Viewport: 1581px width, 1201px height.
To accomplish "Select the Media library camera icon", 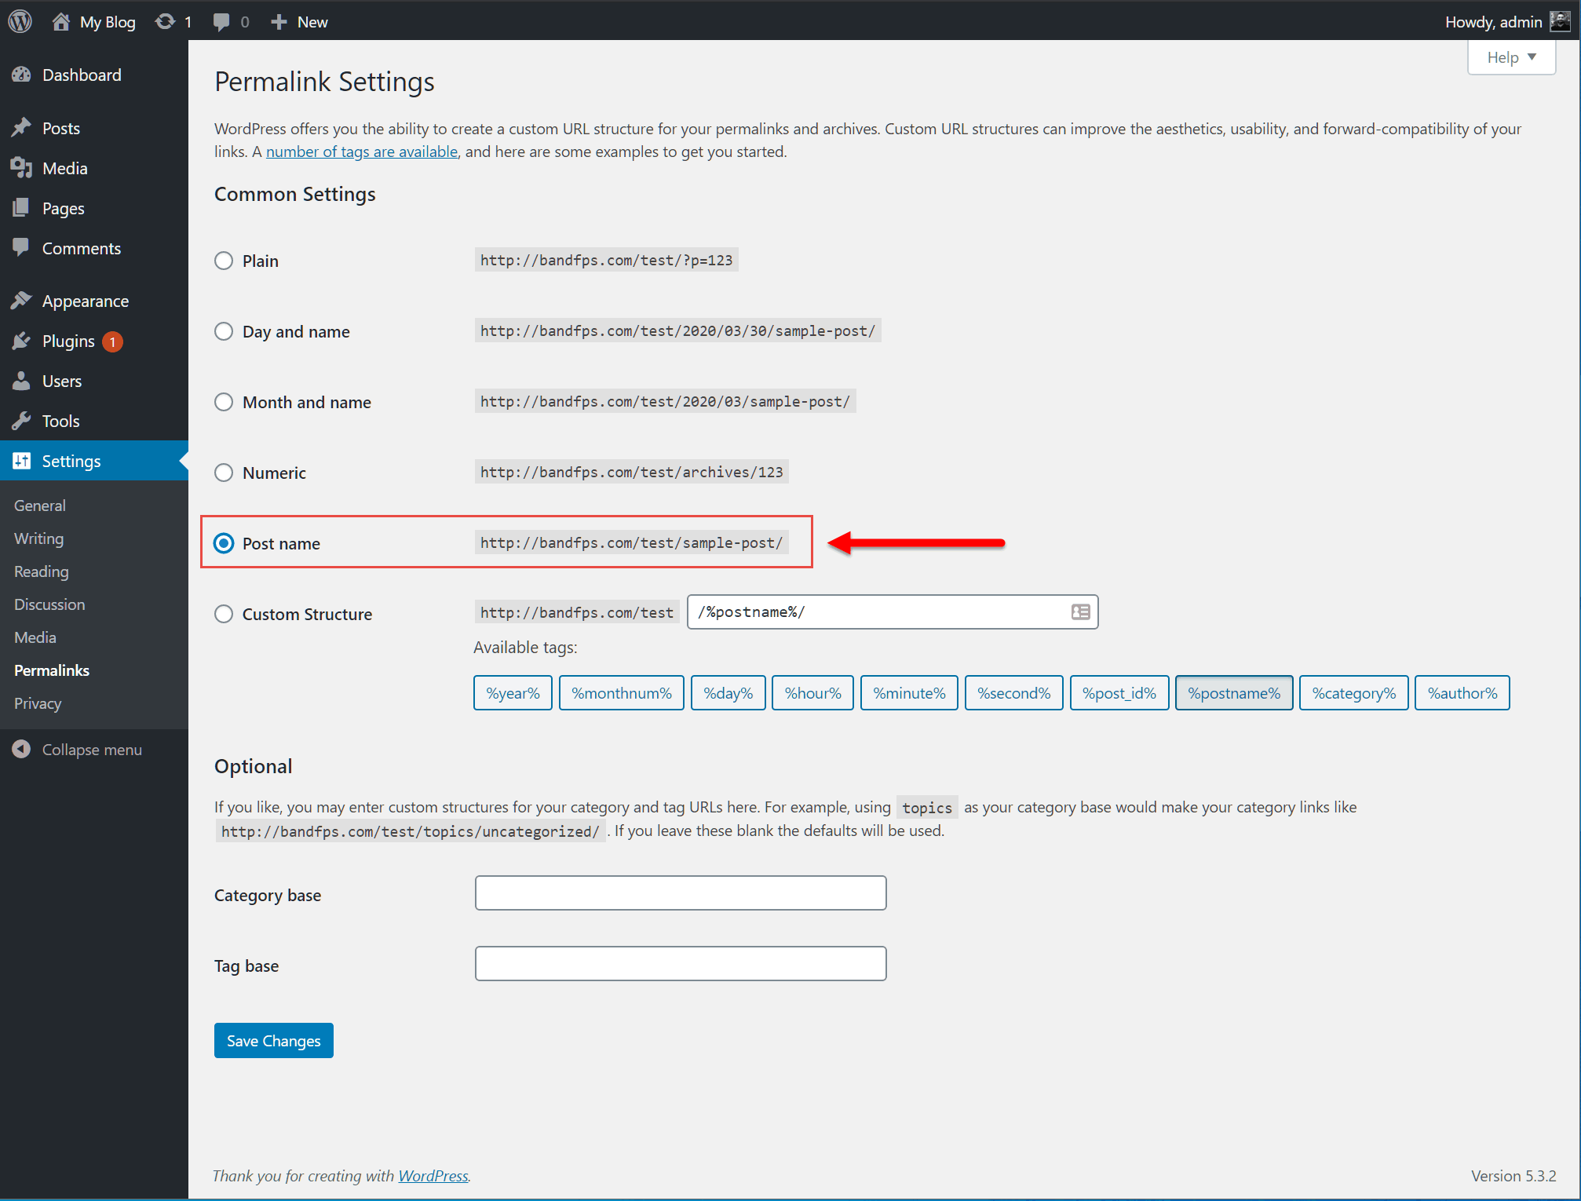I will click(23, 167).
